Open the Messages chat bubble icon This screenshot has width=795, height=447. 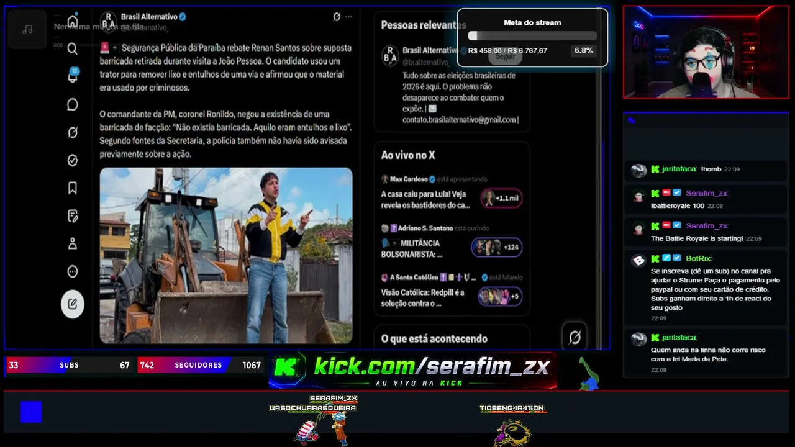click(73, 104)
